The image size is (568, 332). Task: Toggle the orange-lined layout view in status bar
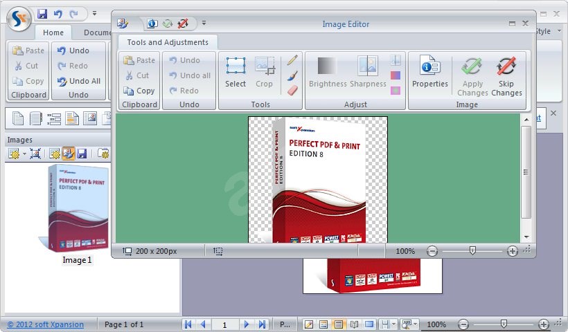pos(323,324)
